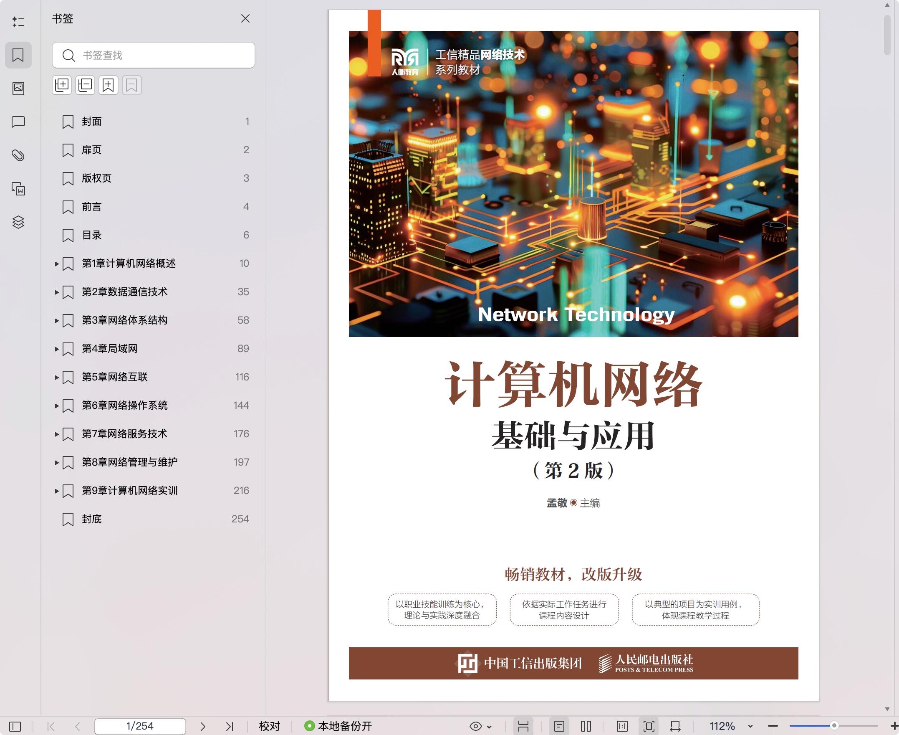The height and width of the screenshot is (735, 899).
Task: Close the 书签 panel
Action: coord(245,19)
